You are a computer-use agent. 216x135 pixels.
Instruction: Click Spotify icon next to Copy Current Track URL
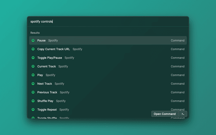coord(33,49)
